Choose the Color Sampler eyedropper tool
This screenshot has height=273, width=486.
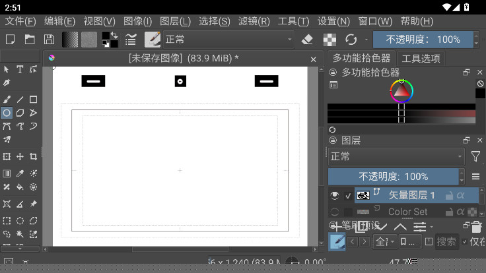[x=20, y=173]
